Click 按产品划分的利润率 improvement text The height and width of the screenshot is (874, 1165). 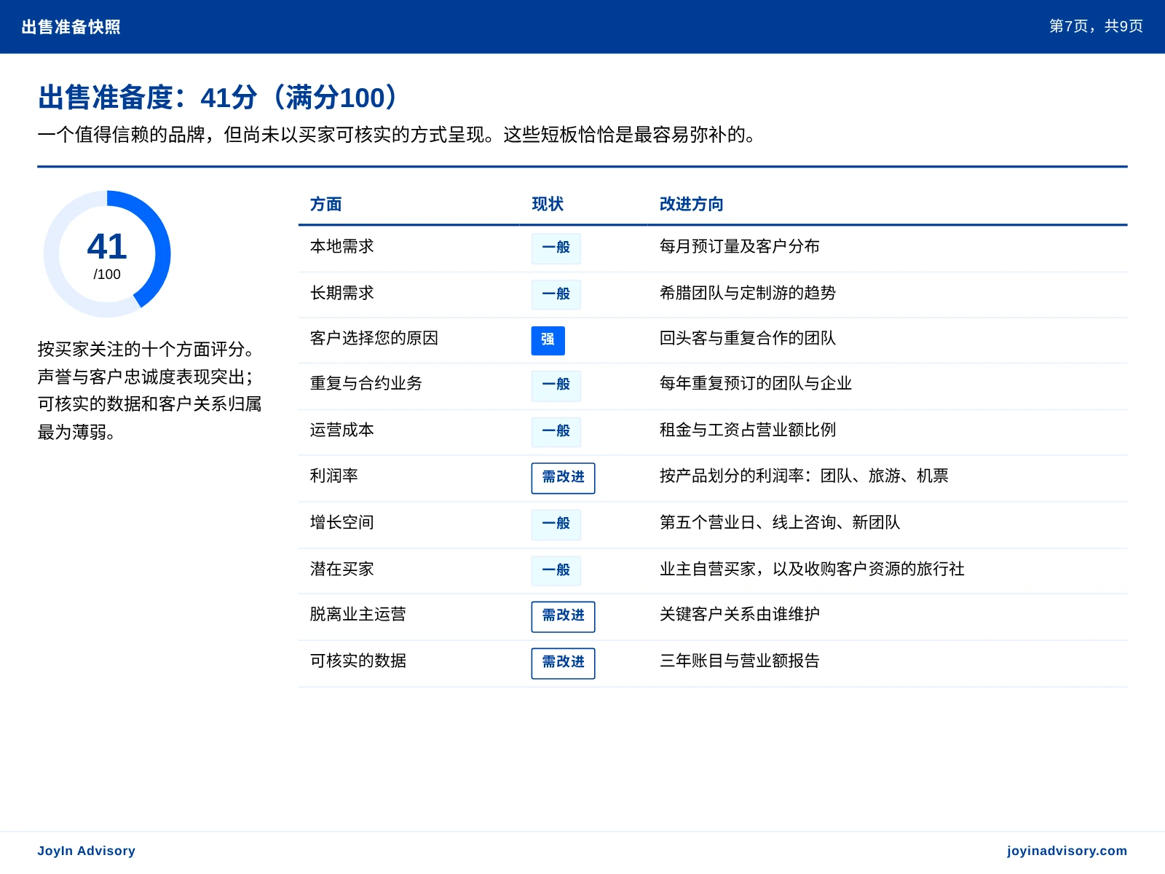coord(804,476)
